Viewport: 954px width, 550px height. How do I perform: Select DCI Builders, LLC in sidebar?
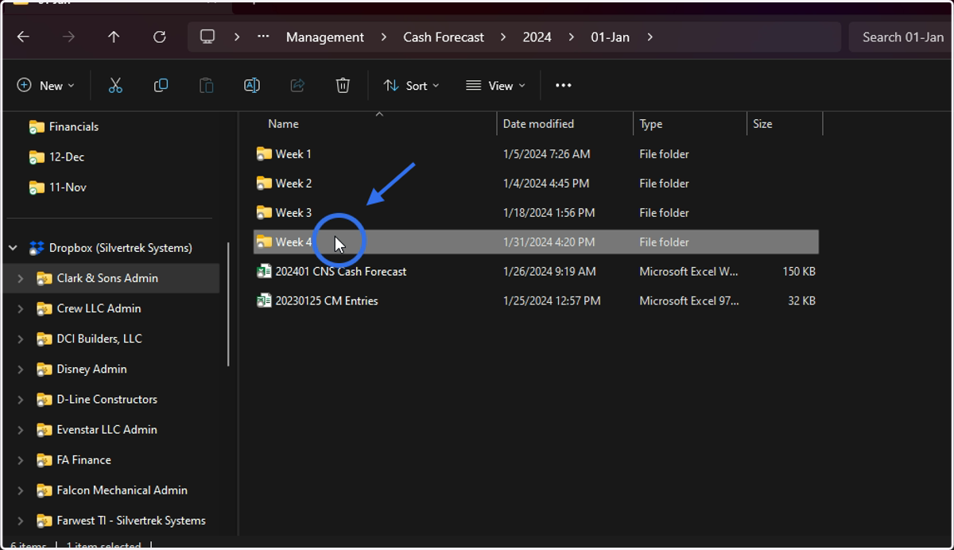tap(99, 339)
